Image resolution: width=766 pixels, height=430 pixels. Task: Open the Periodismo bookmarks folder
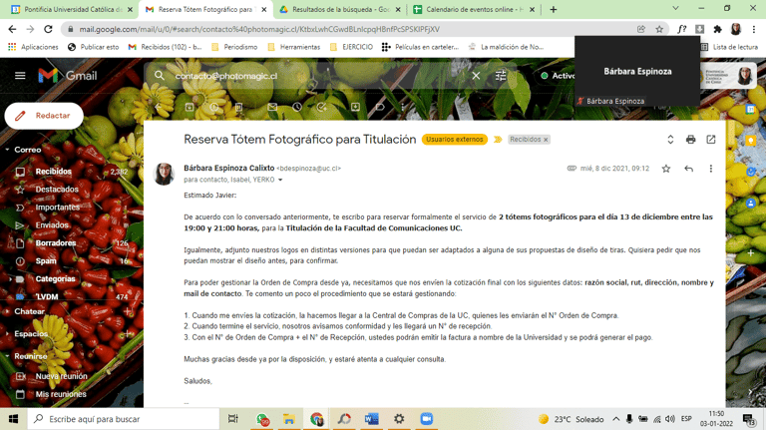pyautogui.click(x=234, y=47)
